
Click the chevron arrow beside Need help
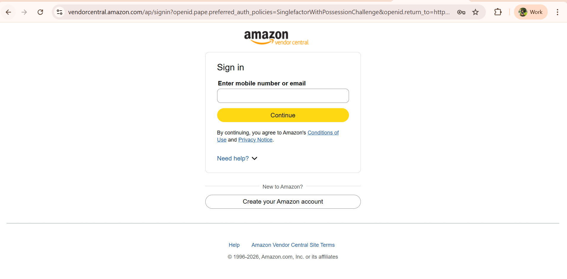(254, 158)
